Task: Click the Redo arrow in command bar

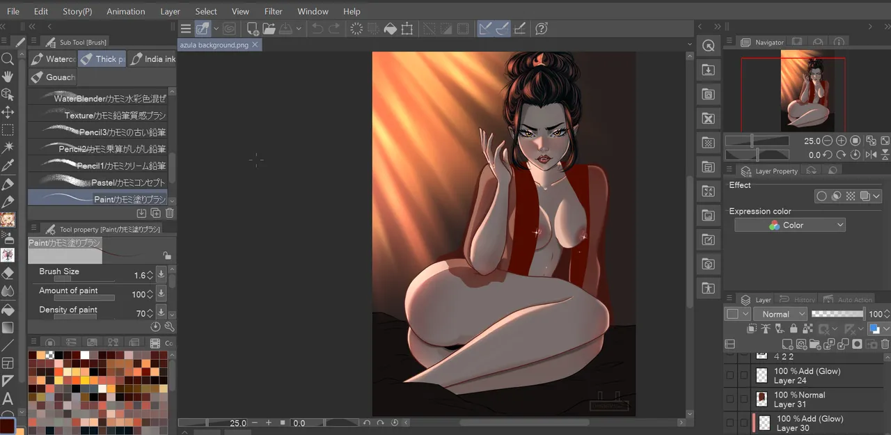Action: pos(334,29)
